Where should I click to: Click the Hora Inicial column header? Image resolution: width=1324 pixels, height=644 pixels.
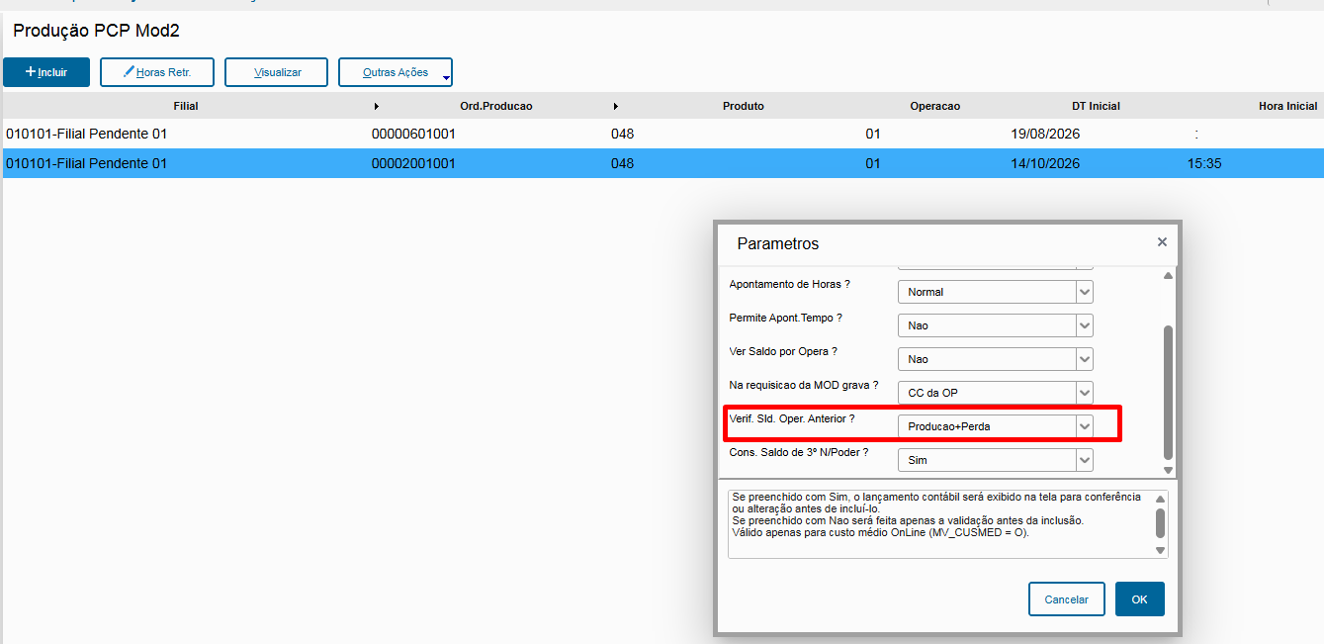(1287, 106)
